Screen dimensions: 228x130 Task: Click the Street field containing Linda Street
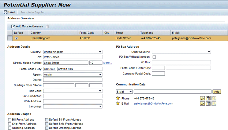[x=66, y=63]
